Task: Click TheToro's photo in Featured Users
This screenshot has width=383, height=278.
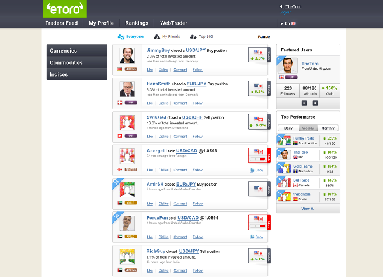Action: tap(287, 65)
